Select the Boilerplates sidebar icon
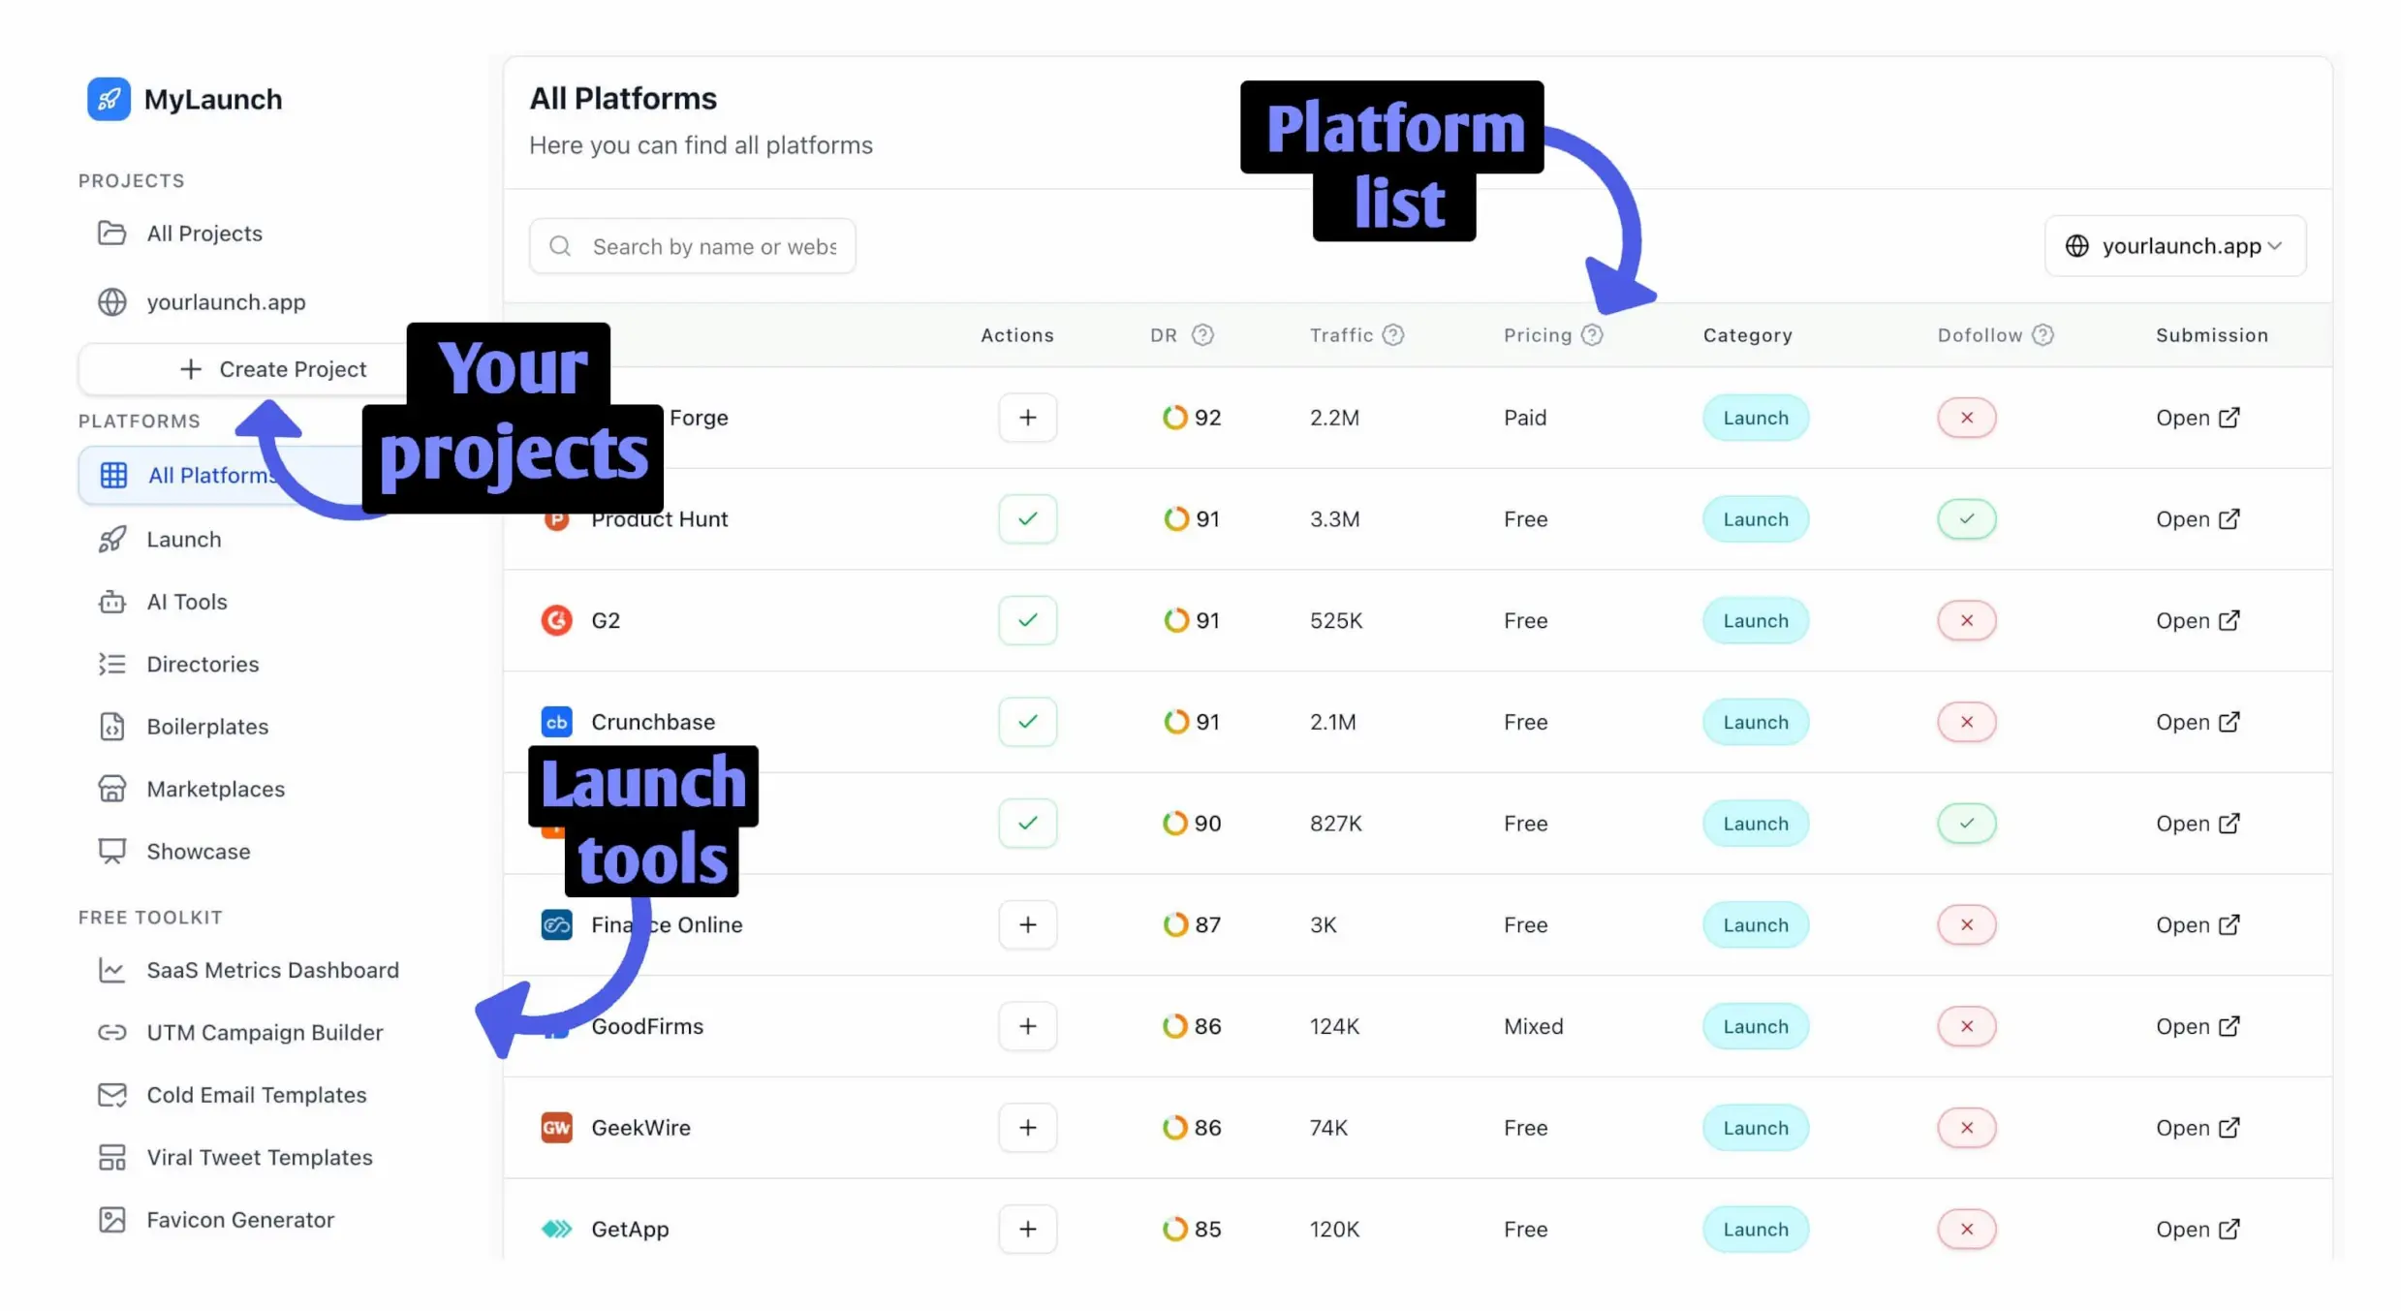Viewport: 2401px width, 1311px height. click(x=111, y=726)
